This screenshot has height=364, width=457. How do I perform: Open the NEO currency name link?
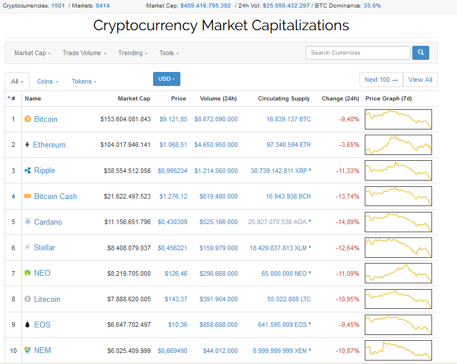(42, 273)
